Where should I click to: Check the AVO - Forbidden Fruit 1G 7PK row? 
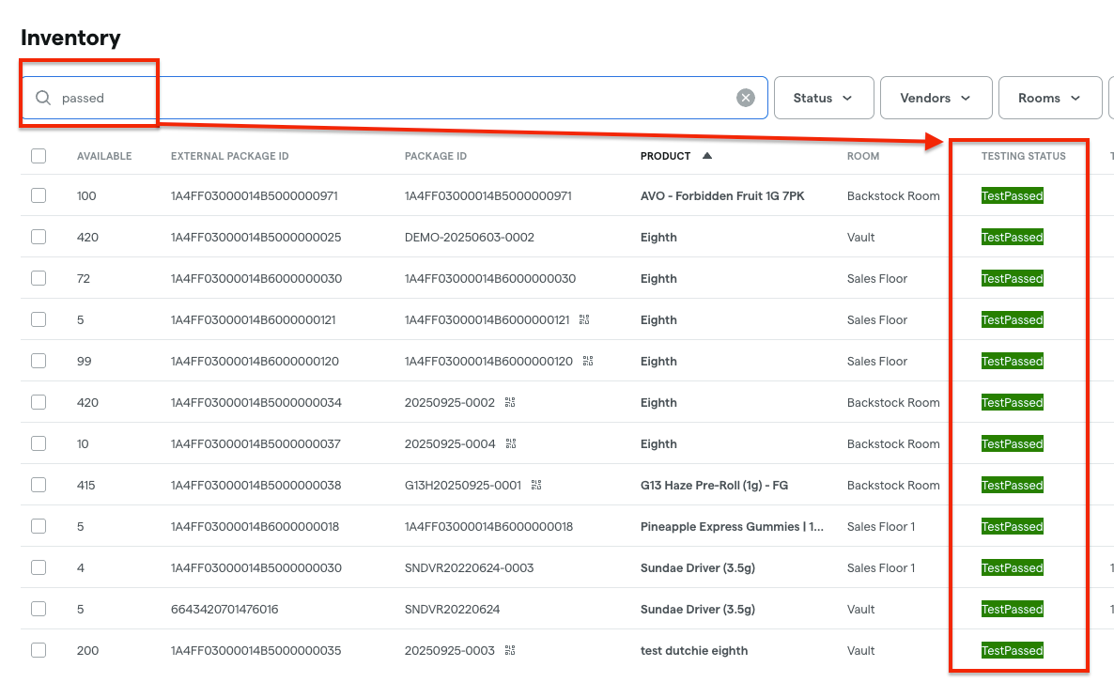click(39, 195)
